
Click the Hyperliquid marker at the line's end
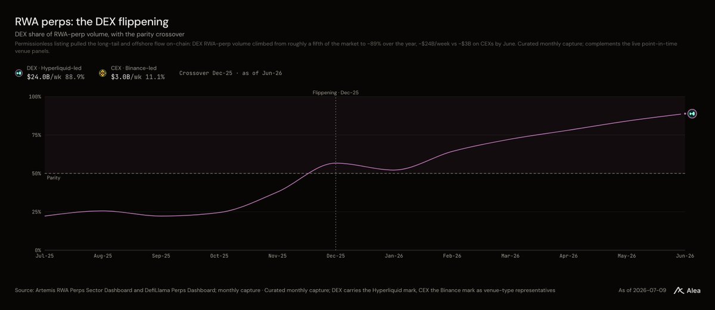click(692, 114)
